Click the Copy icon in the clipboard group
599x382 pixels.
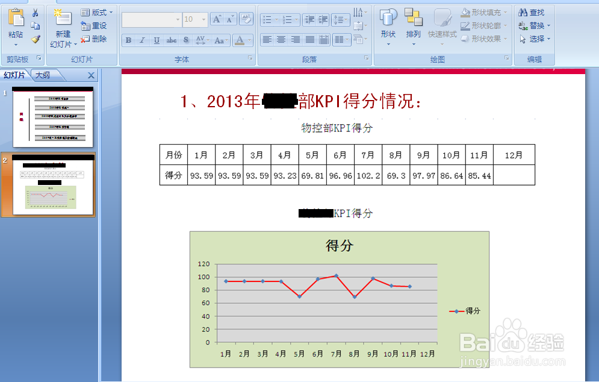(36, 25)
